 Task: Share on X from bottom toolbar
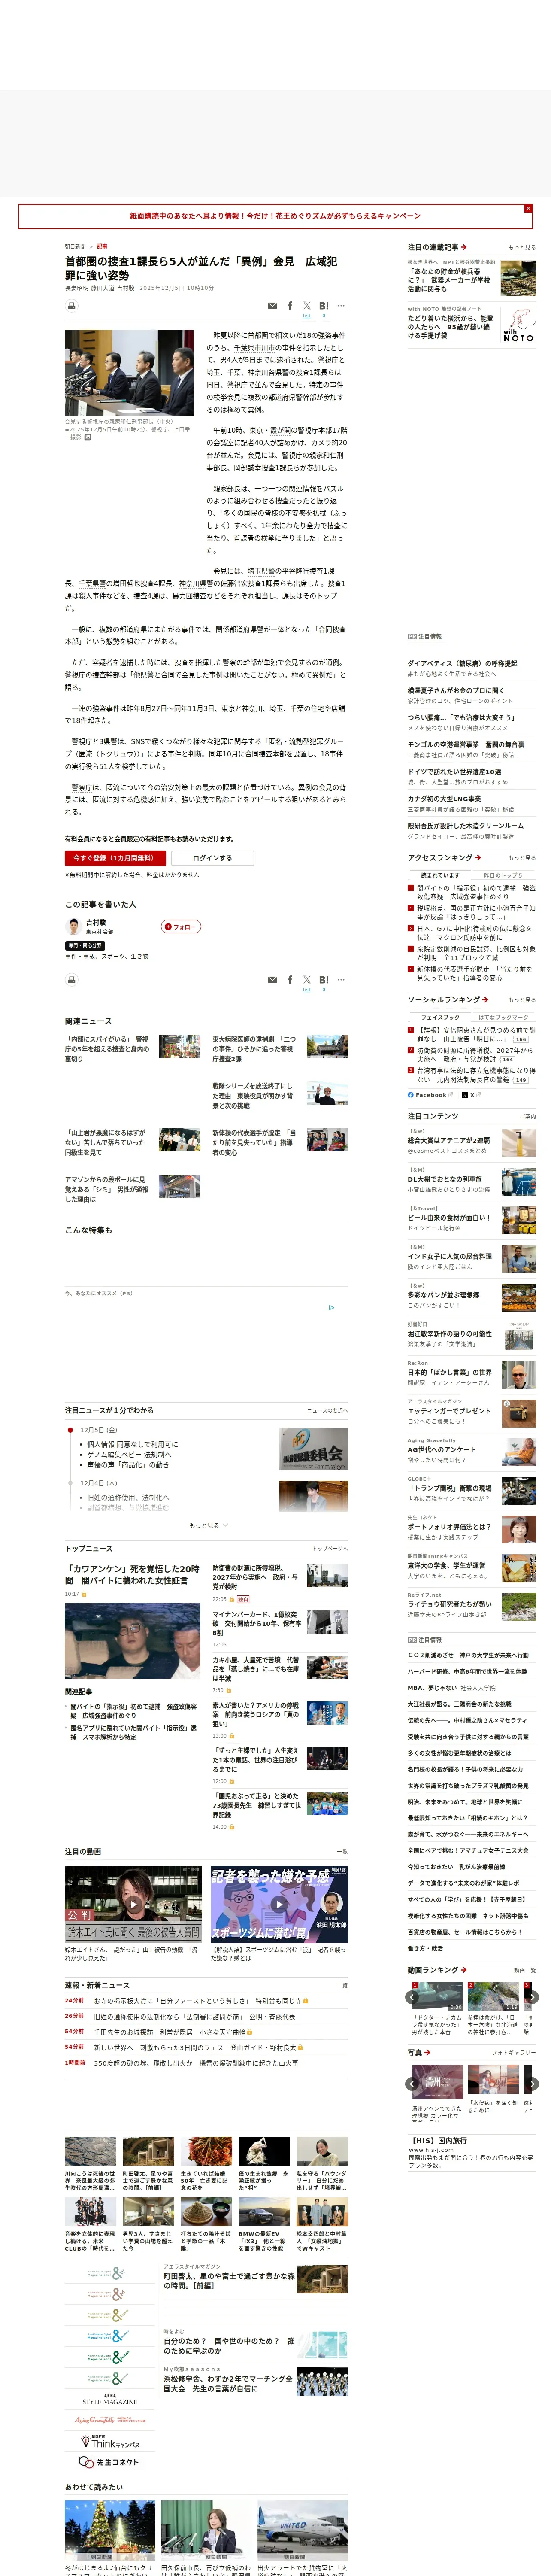coord(307,980)
